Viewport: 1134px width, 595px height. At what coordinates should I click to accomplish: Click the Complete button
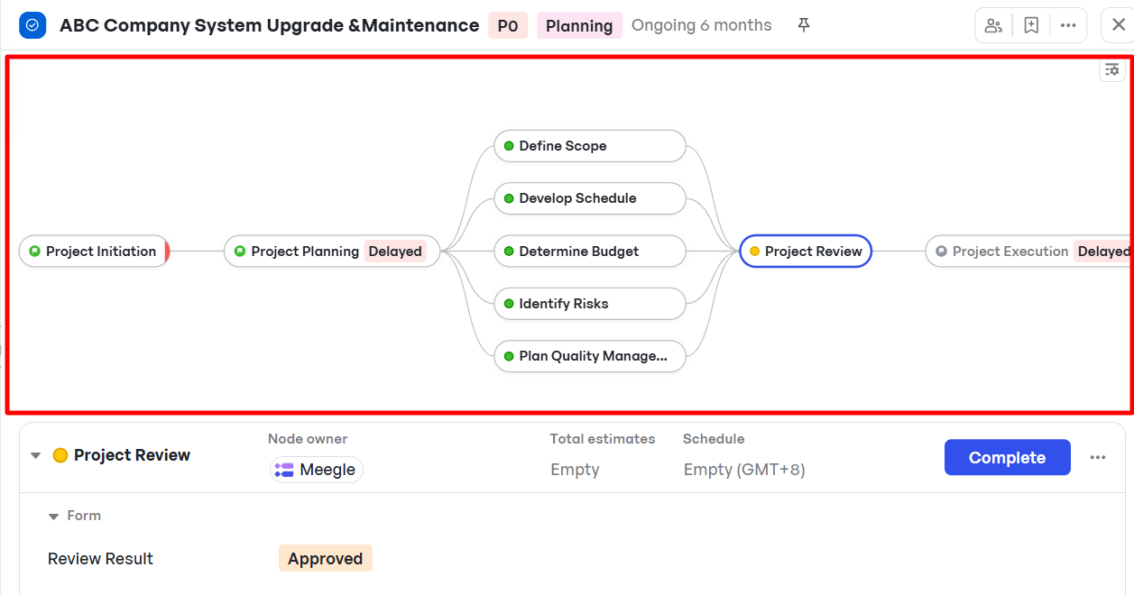tap(1007, 457)
